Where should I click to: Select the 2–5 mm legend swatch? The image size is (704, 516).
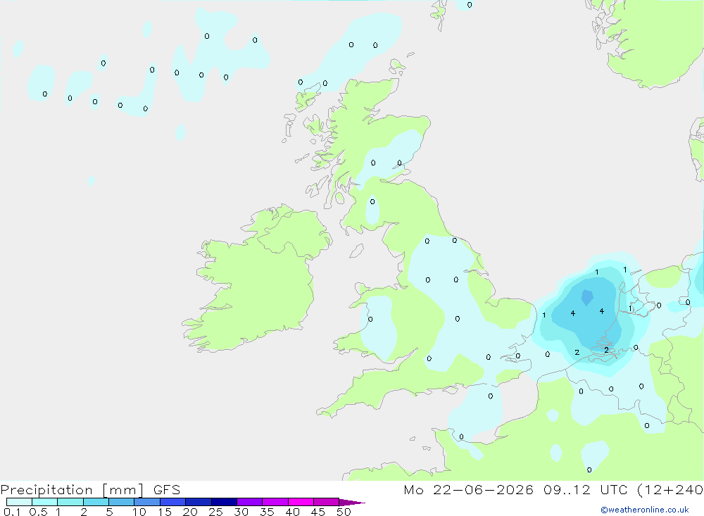pos(96,502)
